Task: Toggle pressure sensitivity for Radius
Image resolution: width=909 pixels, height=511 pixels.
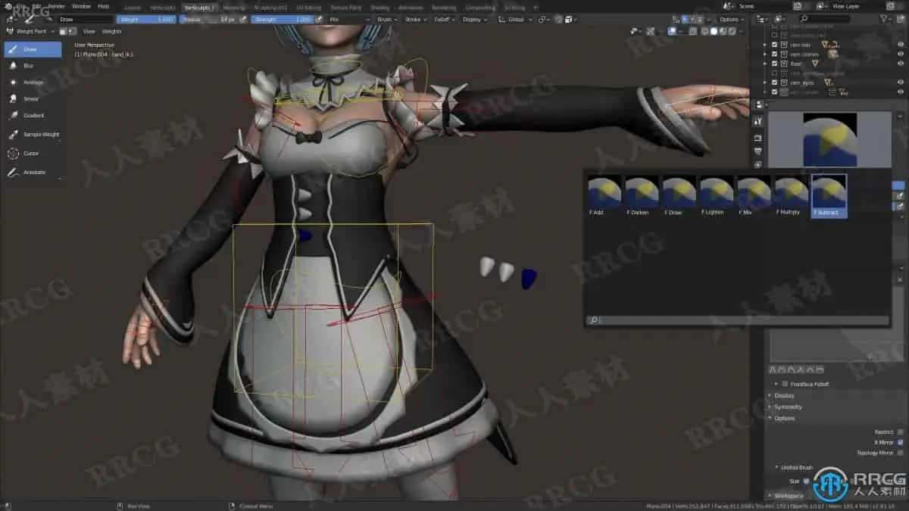Action: tap(243, 19)
